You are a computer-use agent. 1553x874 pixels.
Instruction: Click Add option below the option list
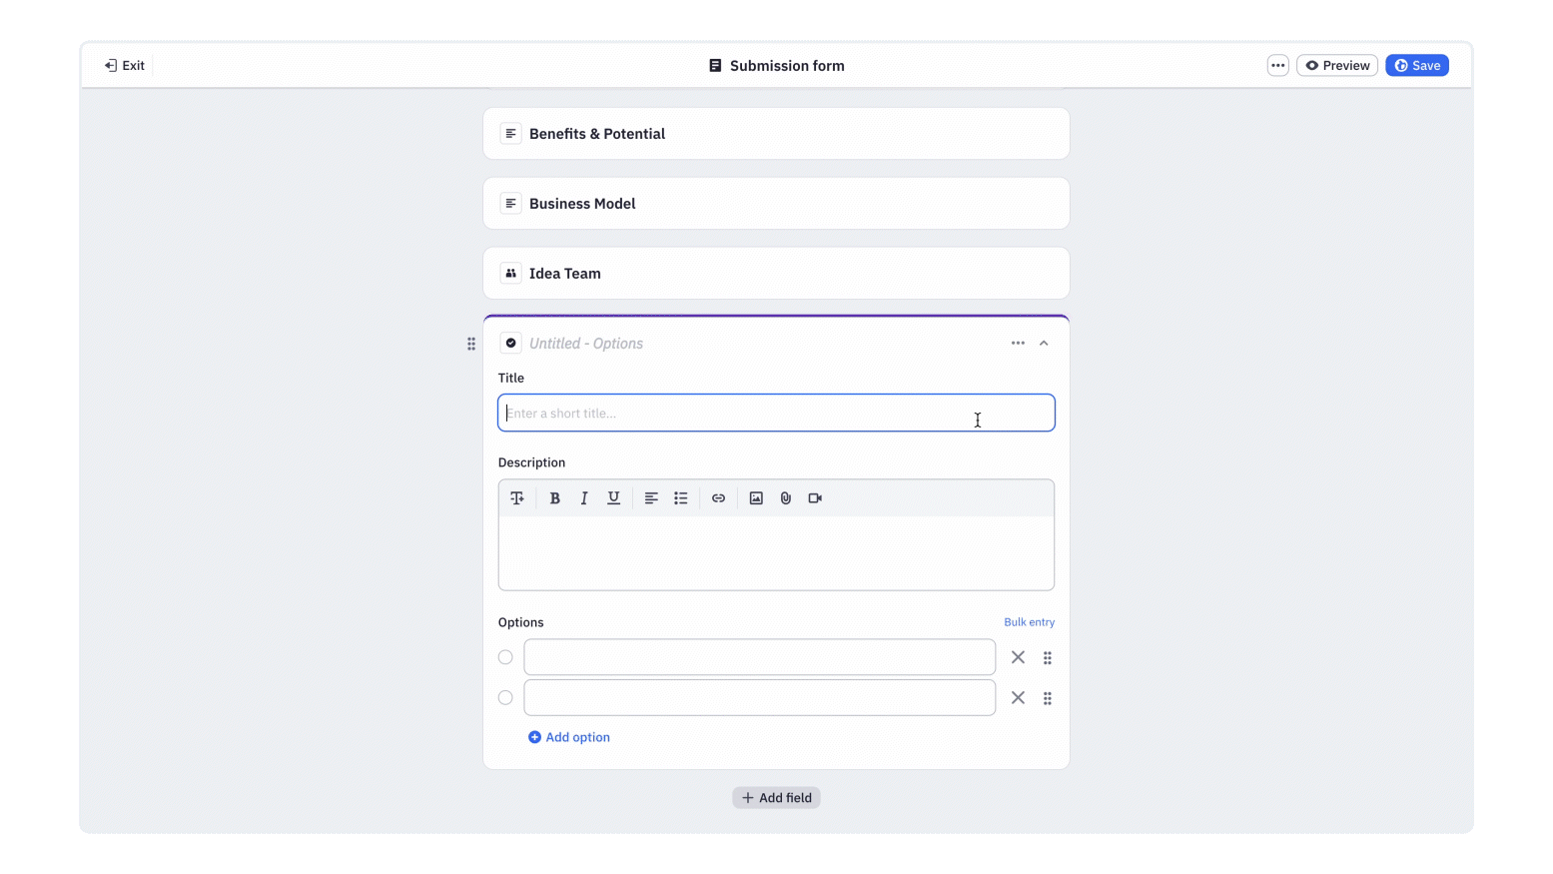pyautogui.click(x=568, y=737)
